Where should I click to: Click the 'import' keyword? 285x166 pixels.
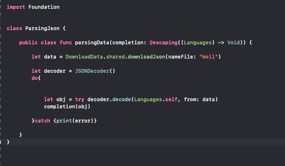16,7
